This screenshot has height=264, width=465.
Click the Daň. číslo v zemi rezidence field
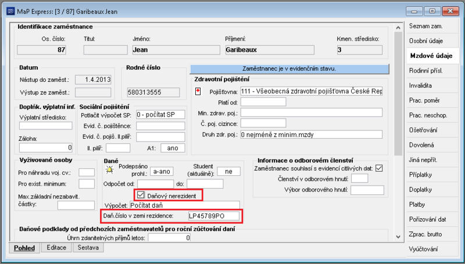[213, 216]
